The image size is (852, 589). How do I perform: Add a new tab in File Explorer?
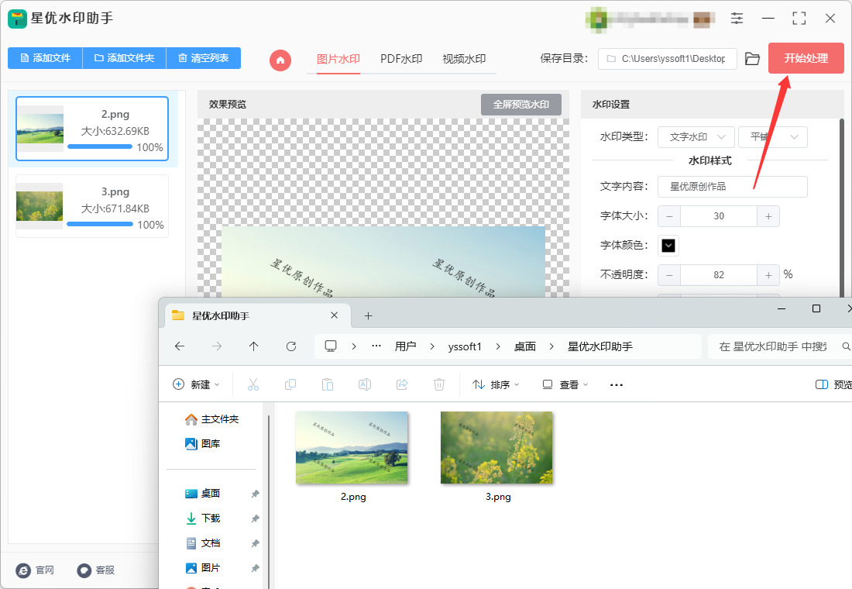point(369,316)
